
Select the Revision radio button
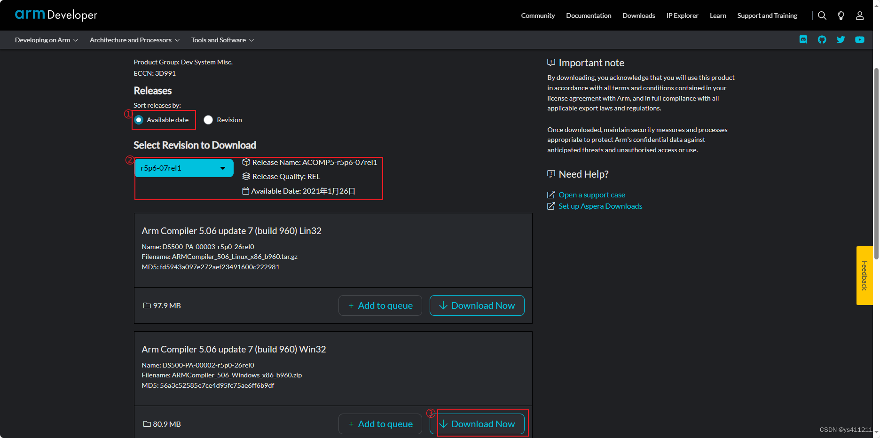pyautogui.click(x=208, y=120)
